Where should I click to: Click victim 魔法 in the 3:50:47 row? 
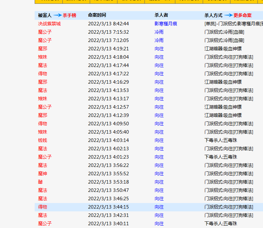pyautogui.click(x=43, y=191)
